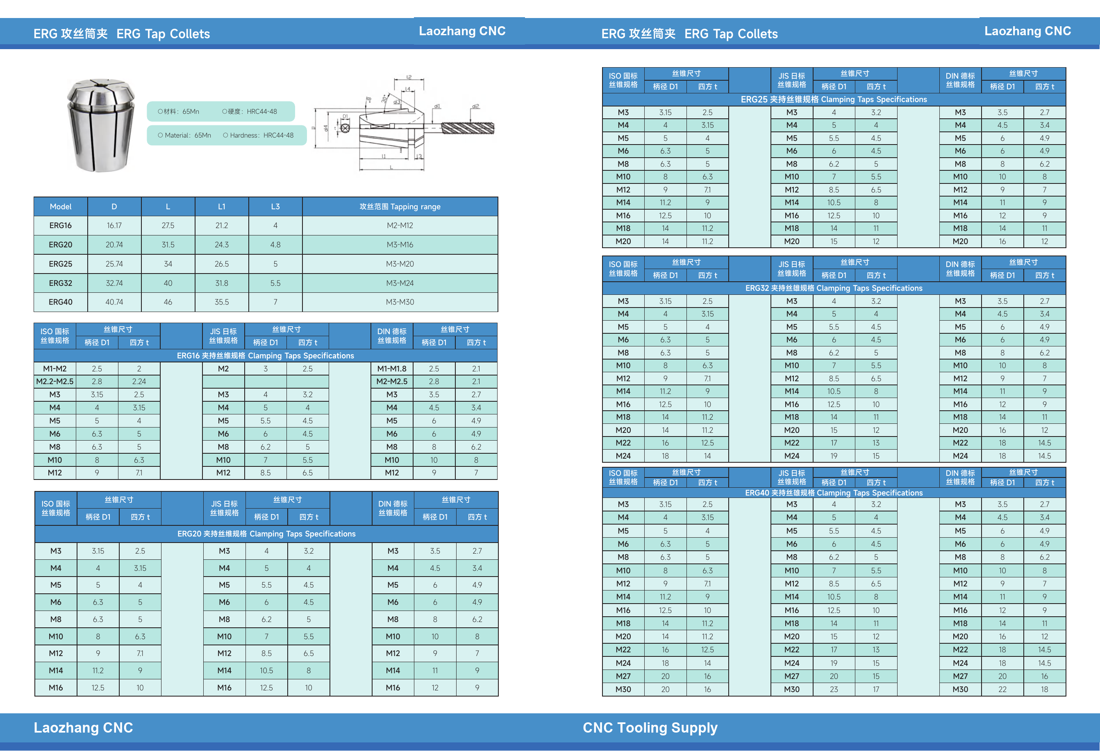Select the Chinese '材料: 65Mn' label
The height and width of the screenshot is (751, 1100).
point(178,112)
